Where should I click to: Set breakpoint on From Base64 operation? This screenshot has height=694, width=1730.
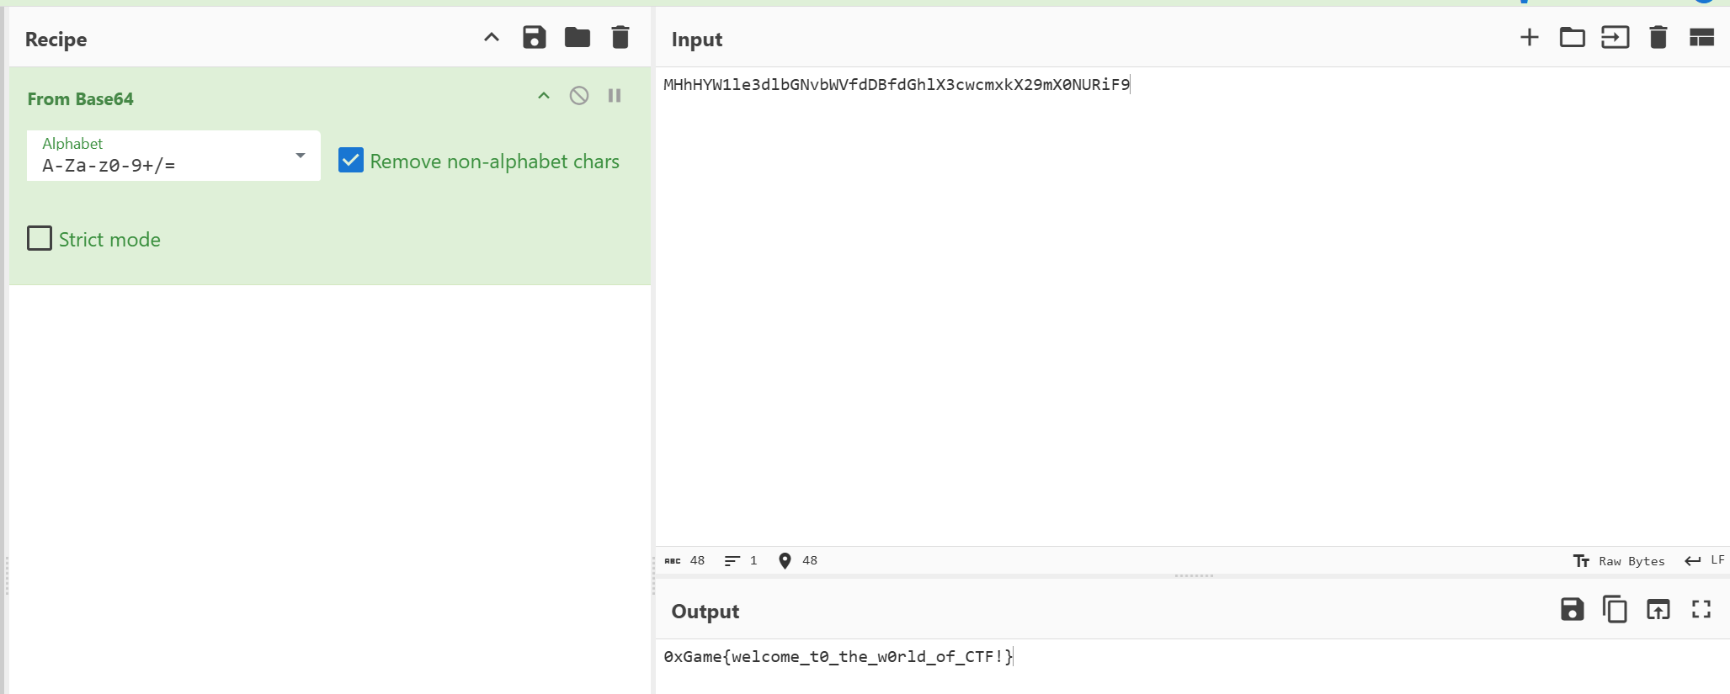tap(615, 96)
